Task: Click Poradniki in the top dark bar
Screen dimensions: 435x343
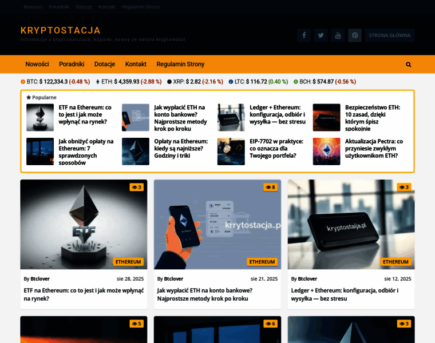Action: pos(59,7)
